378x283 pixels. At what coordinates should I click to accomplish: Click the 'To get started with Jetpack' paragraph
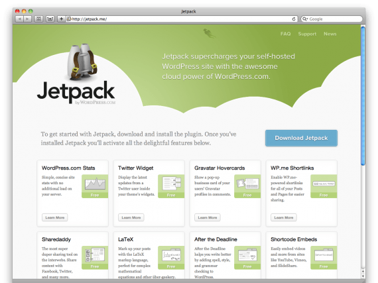[x=139, y=139]
